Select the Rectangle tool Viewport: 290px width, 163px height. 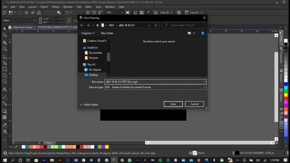point(5,69)
